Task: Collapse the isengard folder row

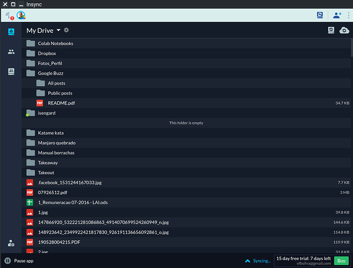Action: click(186, 113)
